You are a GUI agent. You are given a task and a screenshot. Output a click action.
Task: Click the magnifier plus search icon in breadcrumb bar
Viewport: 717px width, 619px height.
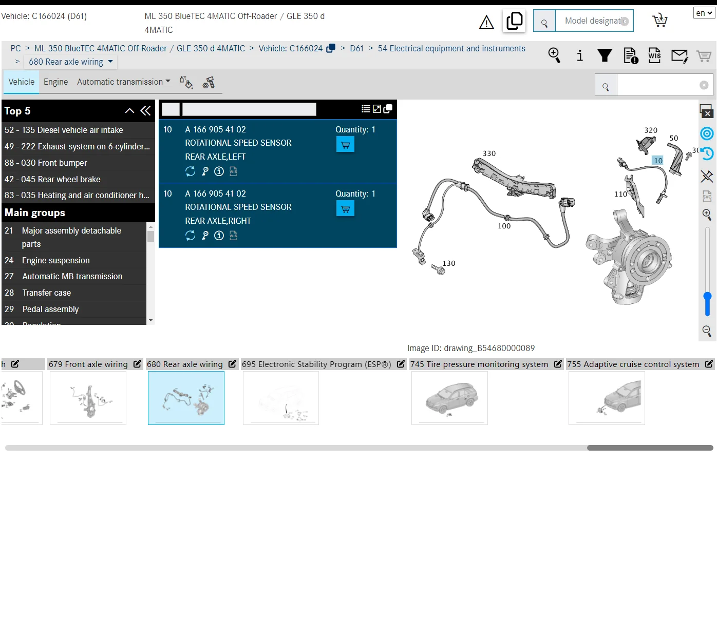(x=554, y=55)
